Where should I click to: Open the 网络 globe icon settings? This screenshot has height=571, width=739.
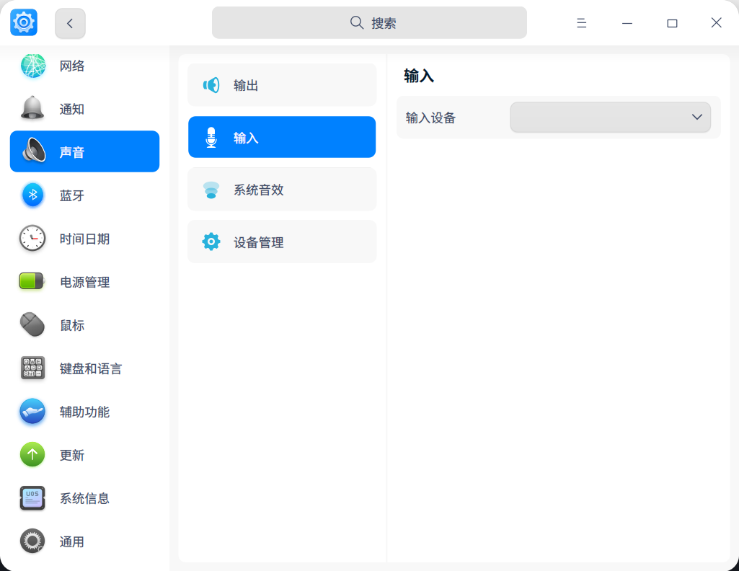pyautogui.click(x=32, y=66)
